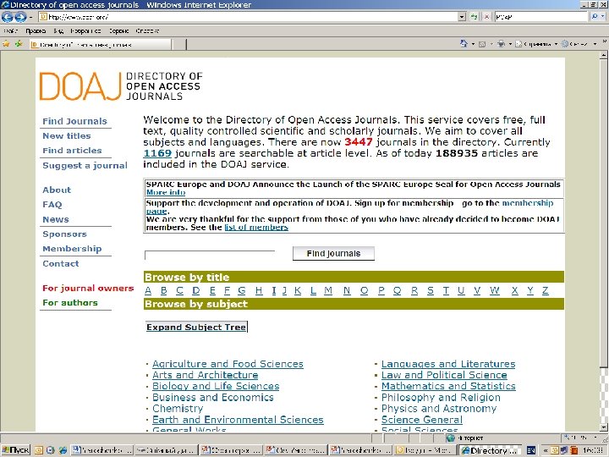Open the Sponsors sidebar link
This screenshot has height=457, width=609.
64,234
